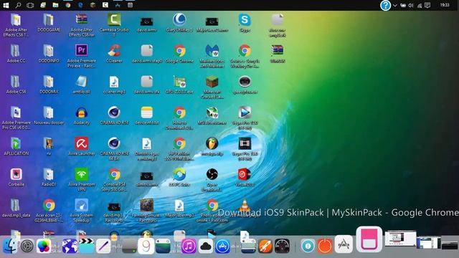Click the enlarged pink icon in the dock

pyautogui.click(x=369, y=239)
